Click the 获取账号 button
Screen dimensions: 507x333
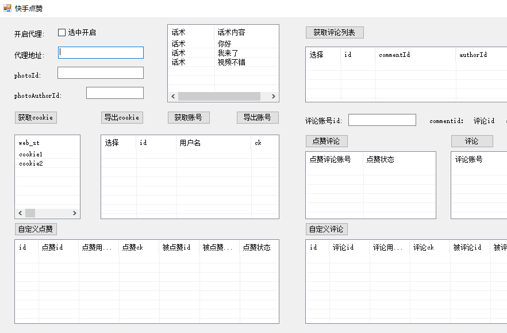pyautogui.click(x=189, y=117)
